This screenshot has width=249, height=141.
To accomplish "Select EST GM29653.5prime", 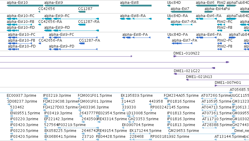I will point(202,134).
